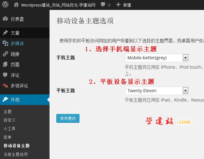
Task: Click the 使用手机和平板访问网站 intro text
Action: click(x=132, y=41)
